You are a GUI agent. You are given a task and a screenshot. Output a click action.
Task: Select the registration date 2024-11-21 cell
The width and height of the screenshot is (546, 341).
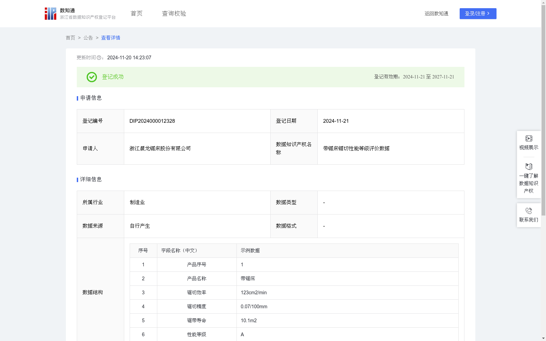coord(391,121)
